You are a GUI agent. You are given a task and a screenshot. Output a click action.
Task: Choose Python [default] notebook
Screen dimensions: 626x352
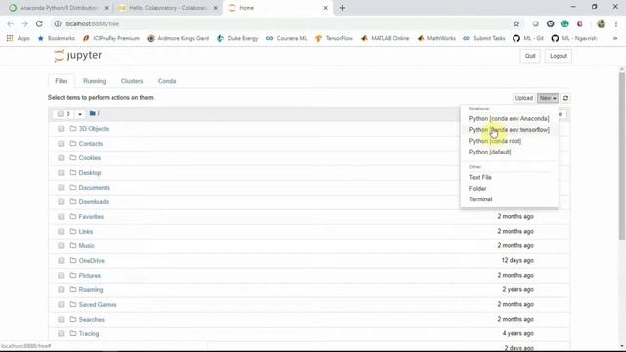coord(509,152)
